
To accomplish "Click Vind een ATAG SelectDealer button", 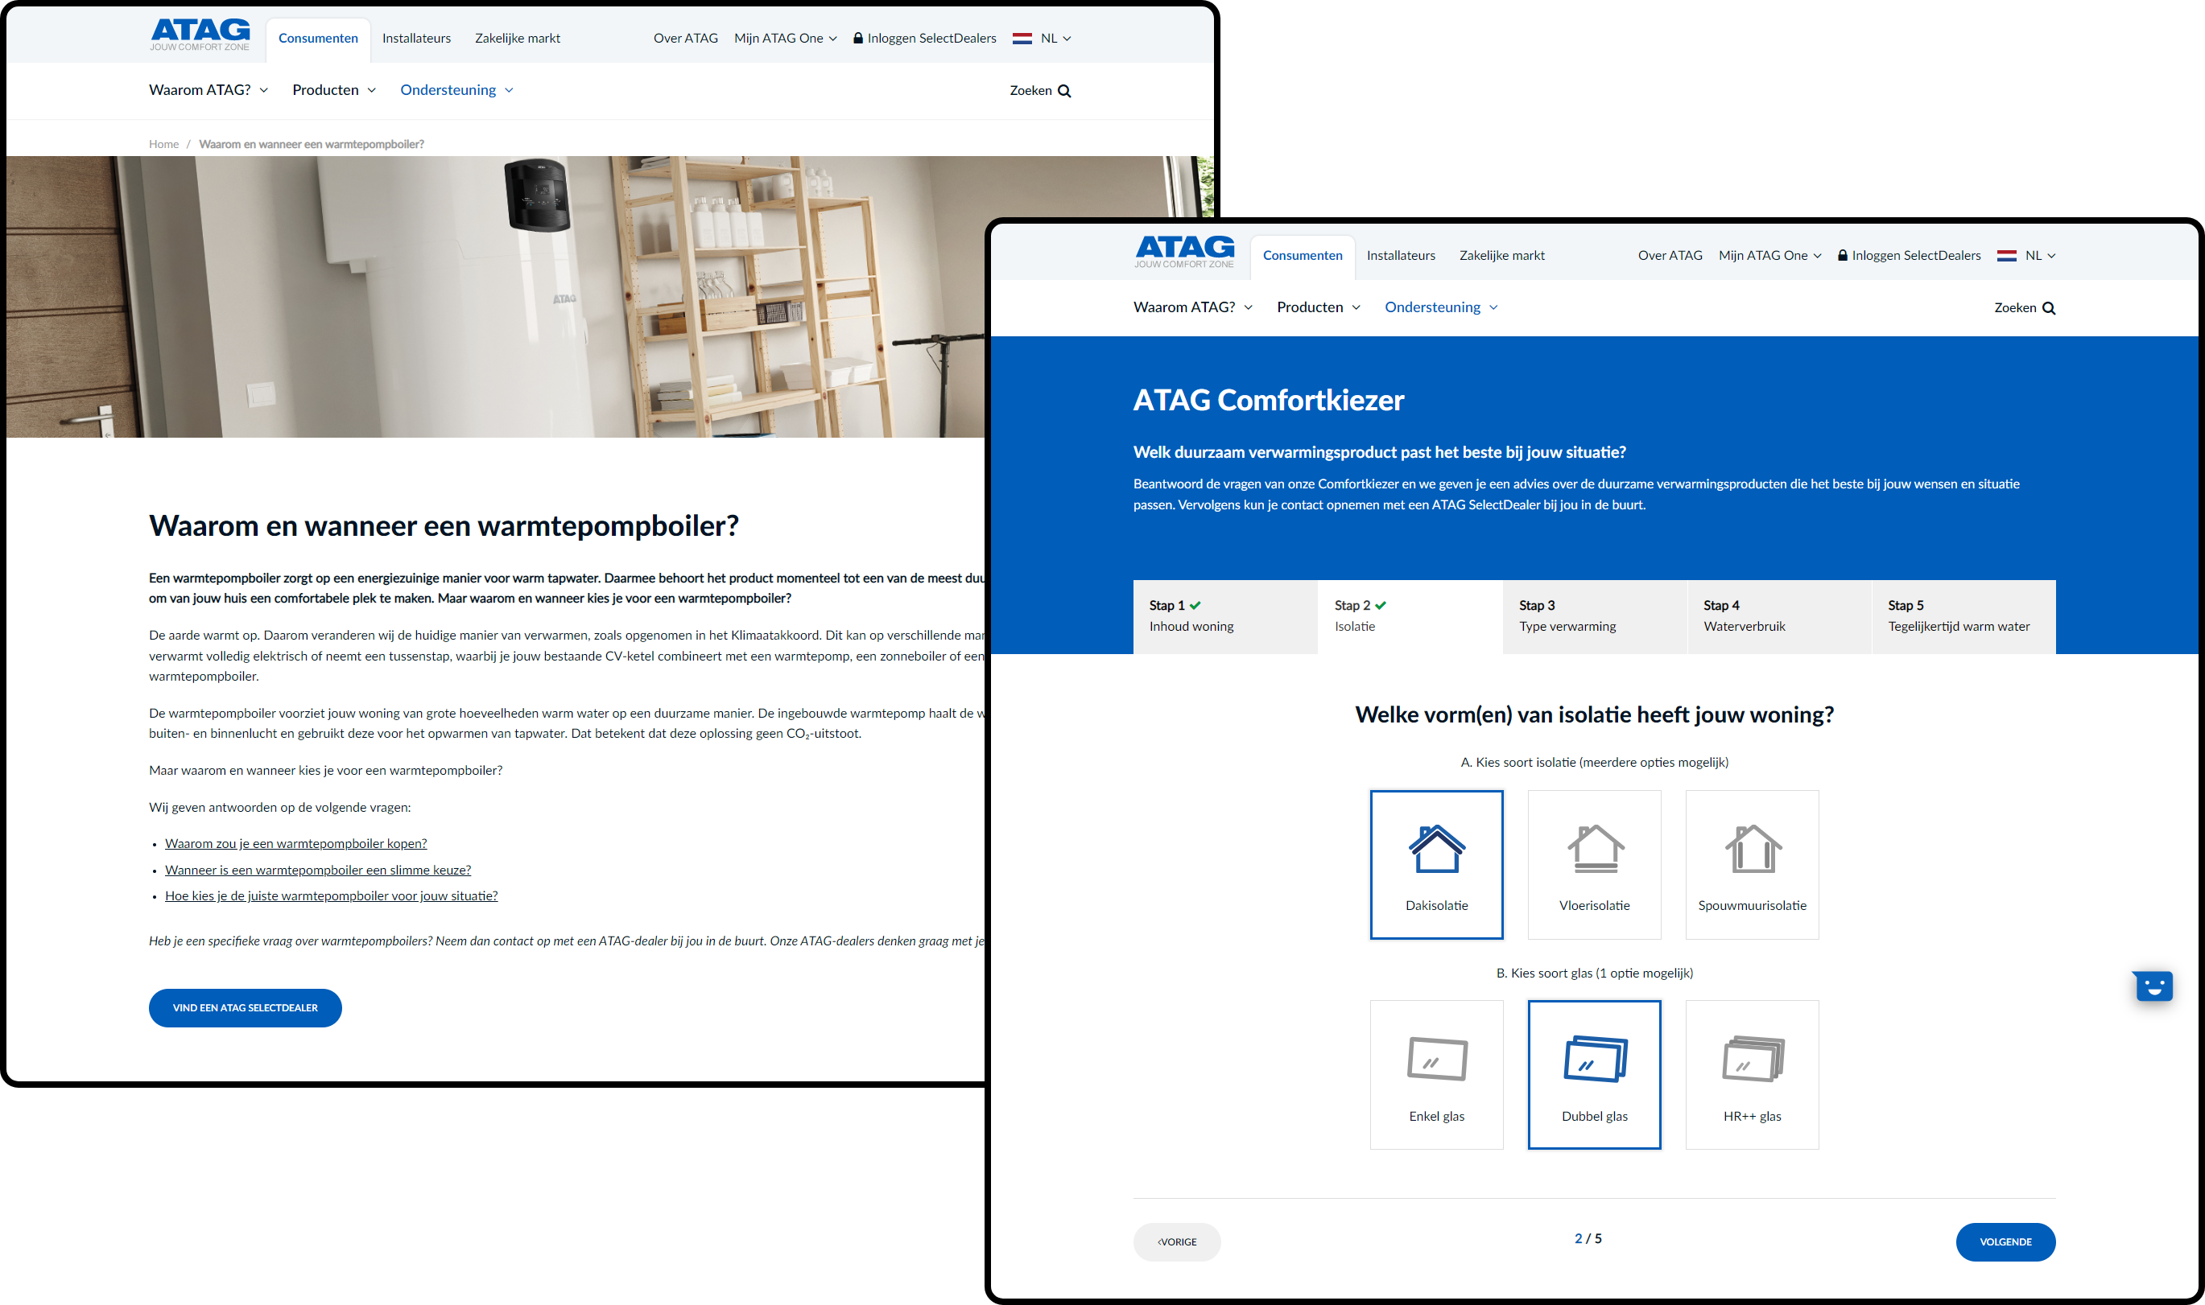I will [x=245, y=1007].
